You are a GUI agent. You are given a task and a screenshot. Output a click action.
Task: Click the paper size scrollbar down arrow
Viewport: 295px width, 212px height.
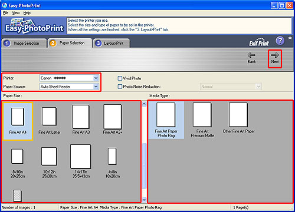(144, 200)
